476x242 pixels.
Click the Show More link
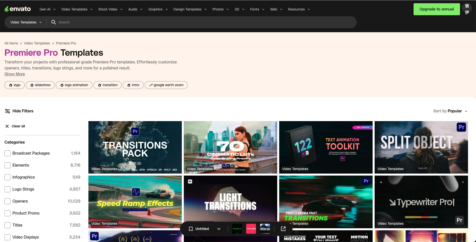click(14, 74)
